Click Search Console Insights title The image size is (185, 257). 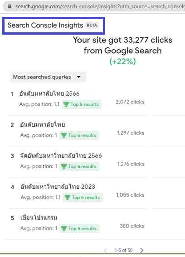pyautogui.click(x=45, y=25)
